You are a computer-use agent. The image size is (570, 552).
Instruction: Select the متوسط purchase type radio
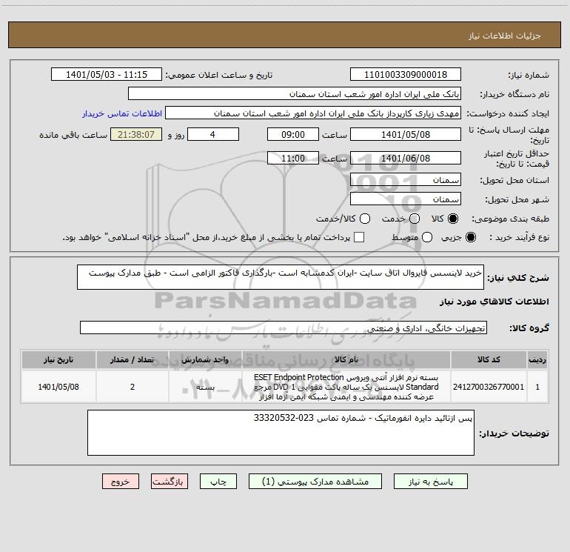click(x=427, y=237)
